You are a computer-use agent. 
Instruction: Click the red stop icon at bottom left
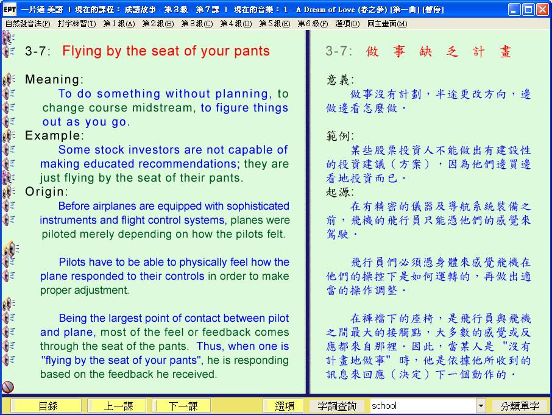(x=8, y=387)
